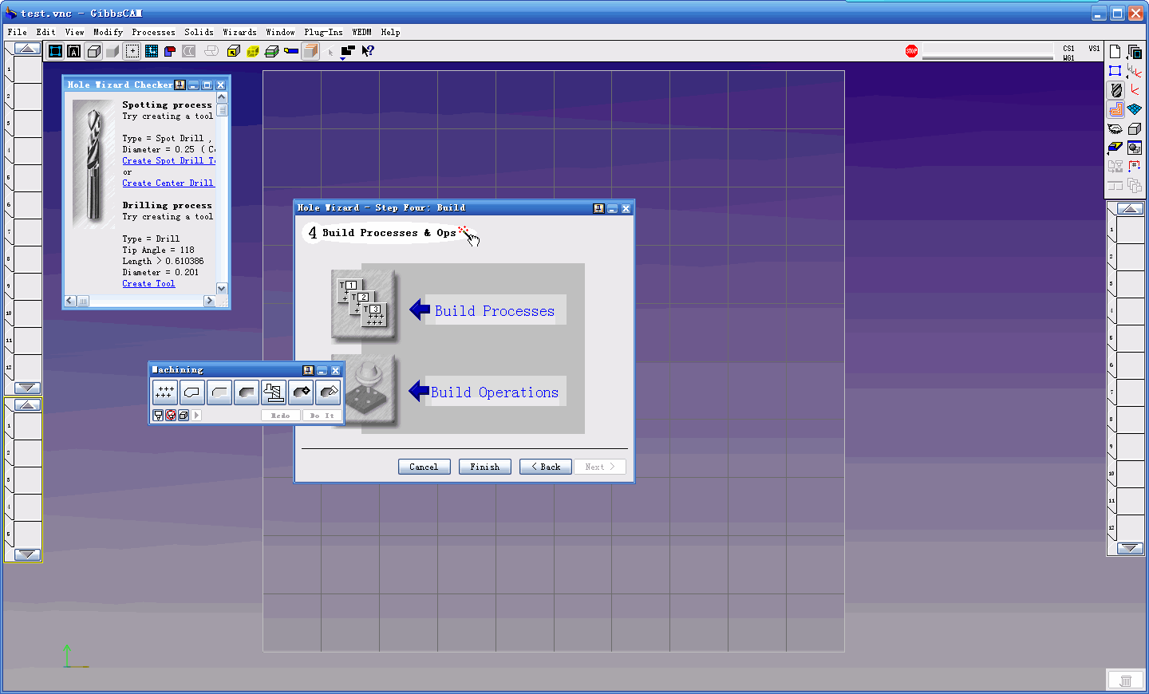This screenshot has width=1149, height=694.
Task: Click the Hole Wizard Checker's right scroll arrow
Action: tap(209, 301)
